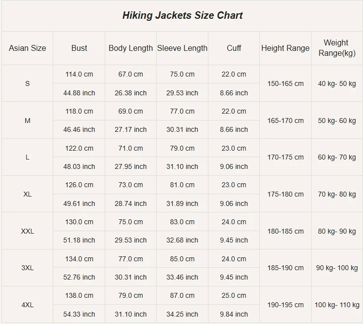Click the 150-165 cm height range cell
The height and width of the screenshot is (324, 363).
click(285, 83)
